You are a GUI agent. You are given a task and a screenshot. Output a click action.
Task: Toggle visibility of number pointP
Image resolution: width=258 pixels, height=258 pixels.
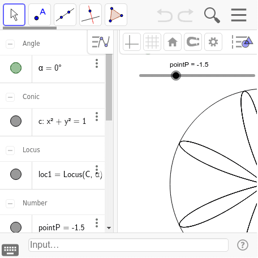(16, 227)
